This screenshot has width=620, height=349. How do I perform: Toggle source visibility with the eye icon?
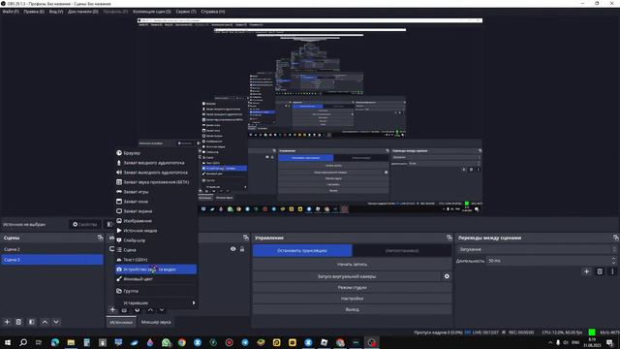232,249
